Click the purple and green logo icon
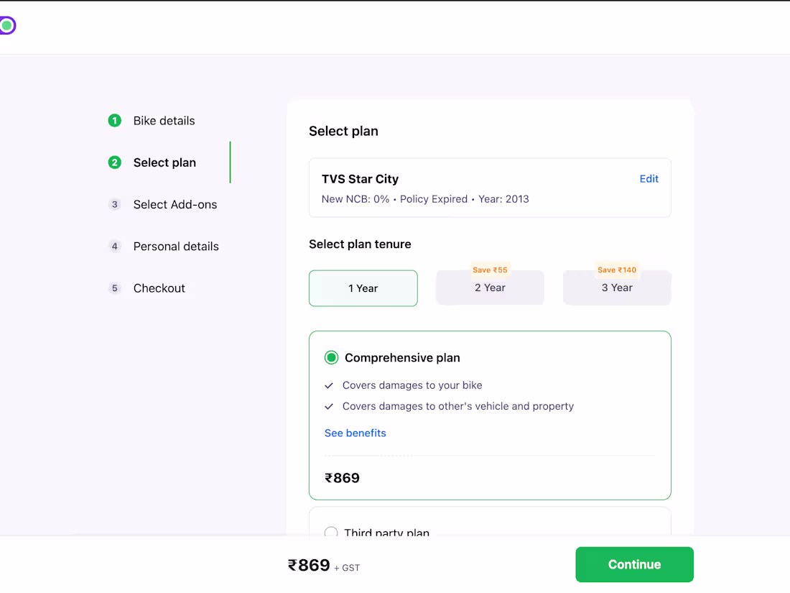Viewport: 790px width, 593px height. click(x=6, y=26)
